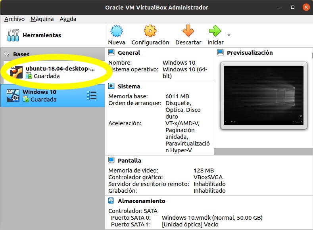Open Windows 10 machine tools menu icon
313x230 pixels.
click(x=92, y=96)
